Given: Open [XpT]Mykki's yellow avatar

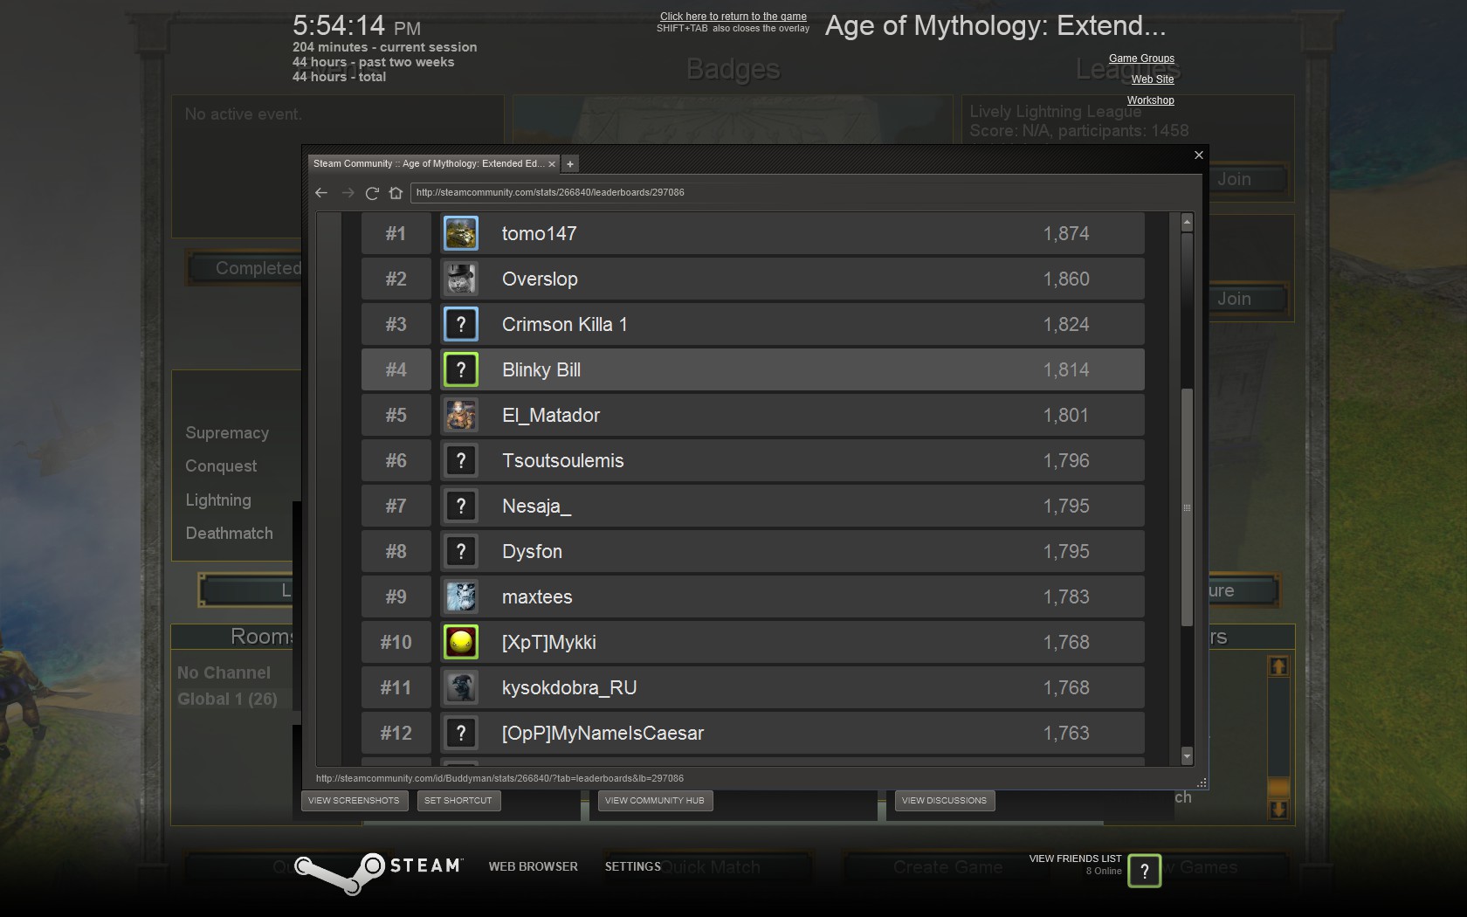Looking at the screenshot, I should click(461, 642).
